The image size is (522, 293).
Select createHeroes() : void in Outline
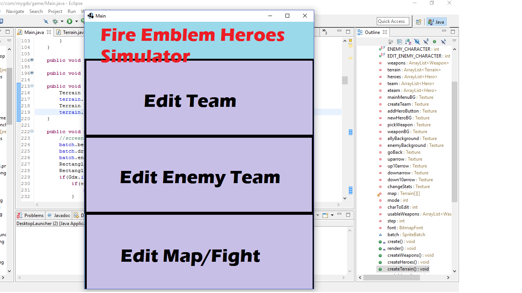click(x=408, y=262)
